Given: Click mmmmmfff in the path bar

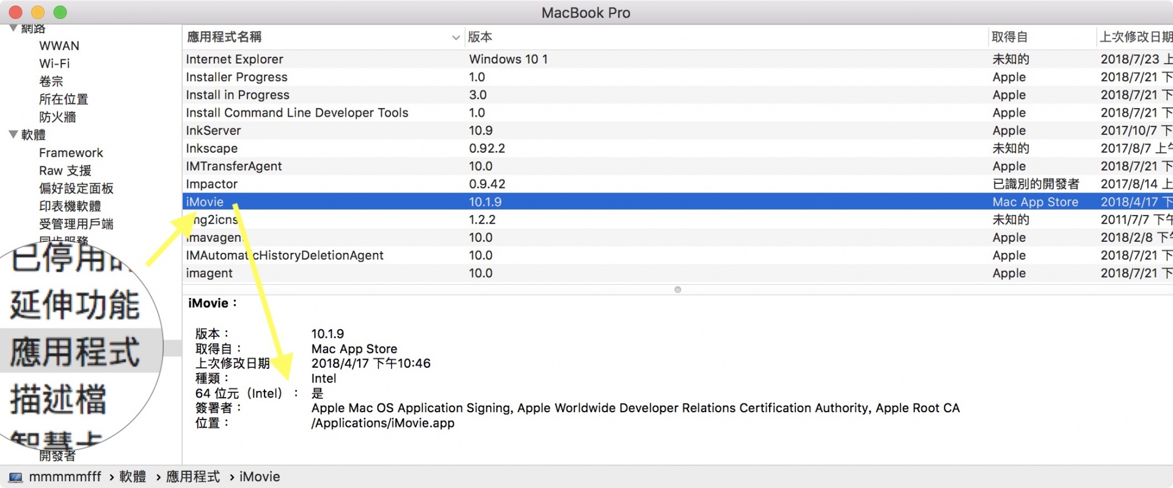Looking at the screenshot, I should pyautogui.click(x=65, y=477).
